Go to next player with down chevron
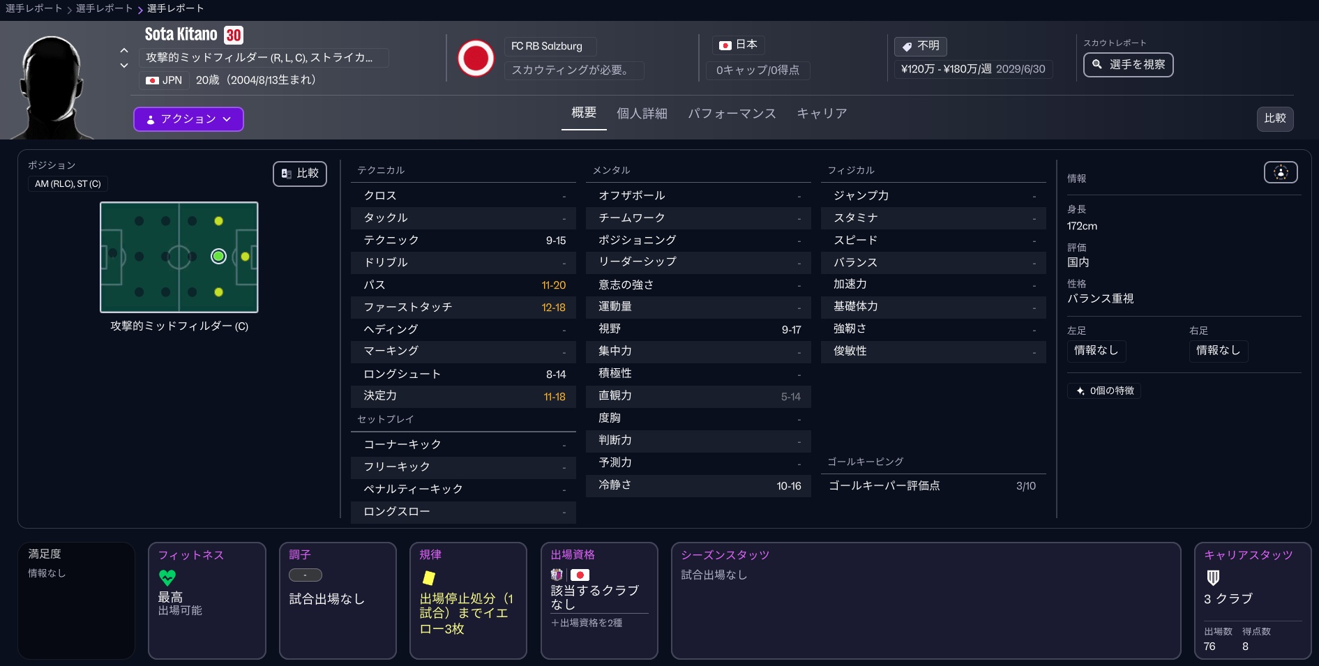This screenshot has width=1319, height=666. [x=124, y=66]
